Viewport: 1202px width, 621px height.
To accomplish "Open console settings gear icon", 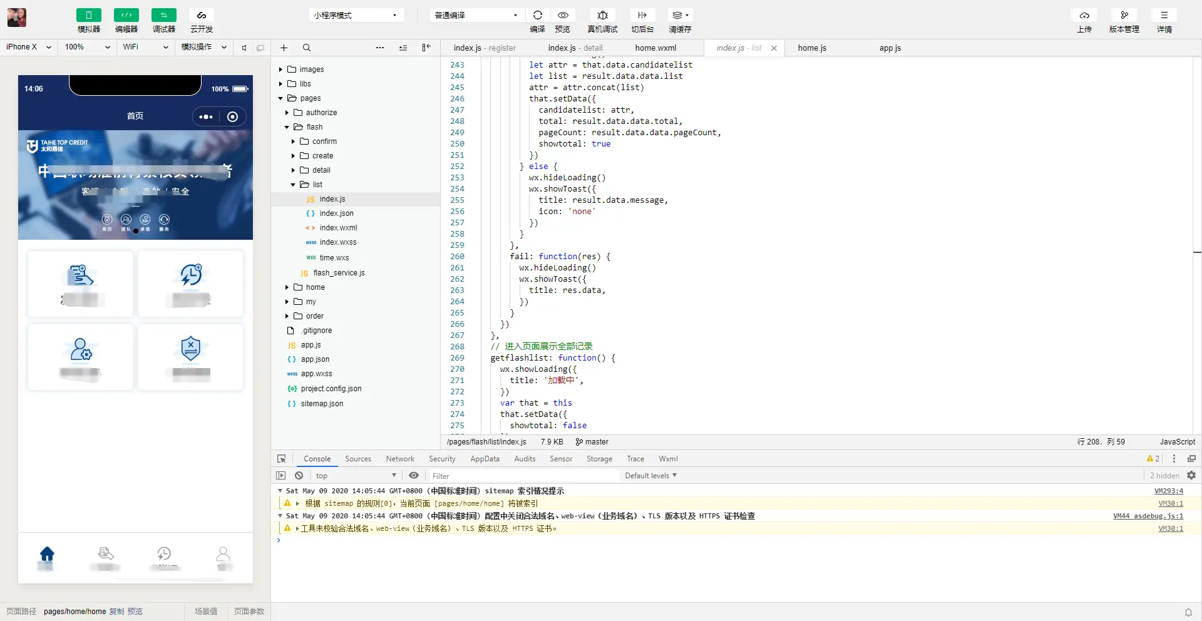I will click(1191, 476).
